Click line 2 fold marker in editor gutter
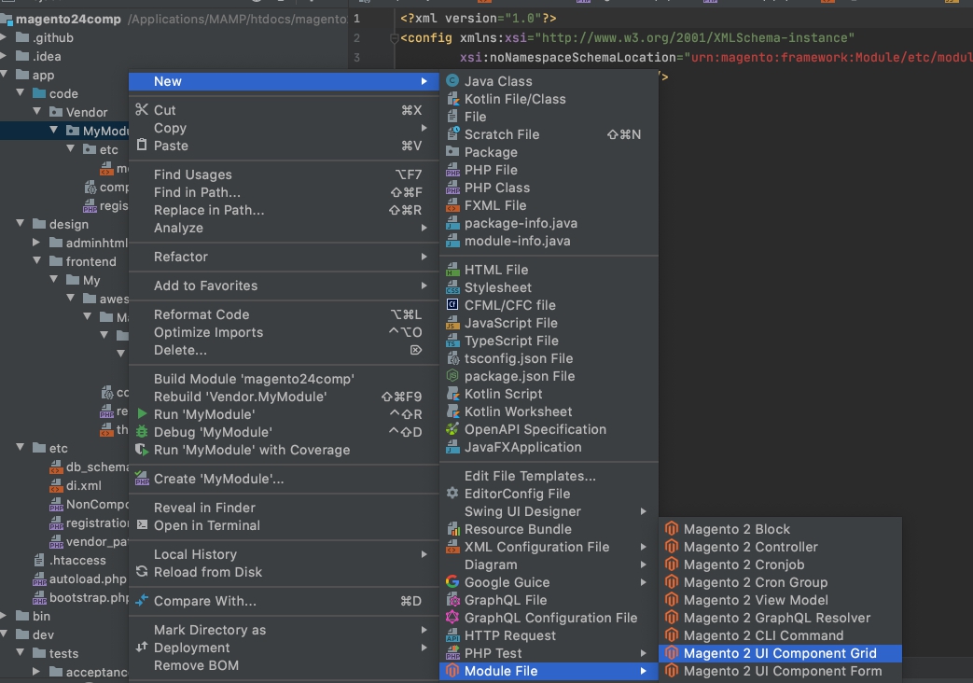This screenshot has width=973, height=683. (x=394, y=38)
